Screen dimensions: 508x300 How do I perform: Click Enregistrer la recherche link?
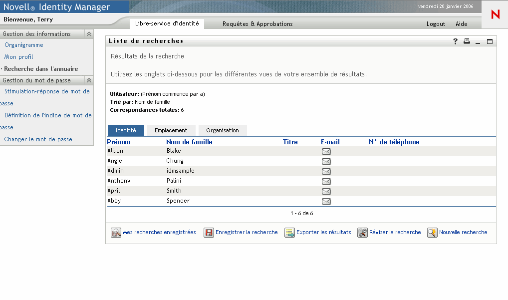247,232
